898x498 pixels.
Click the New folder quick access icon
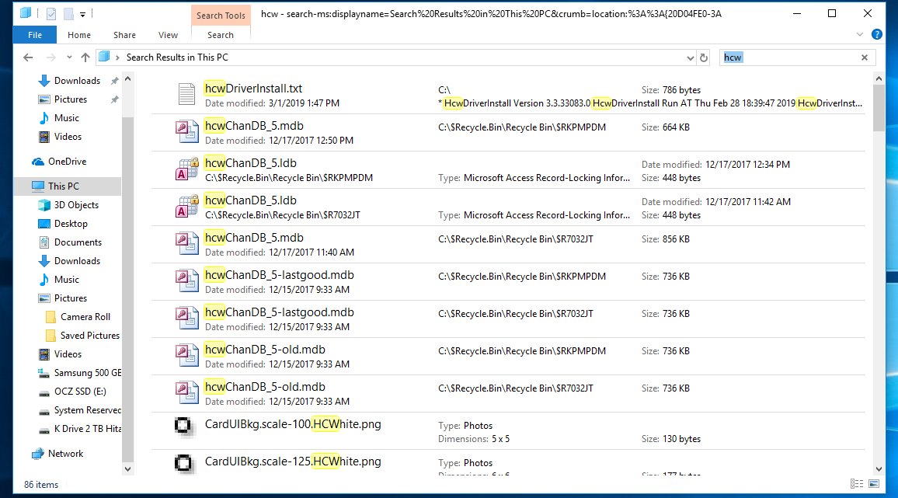pyautogui.click(x=68, y=14)
